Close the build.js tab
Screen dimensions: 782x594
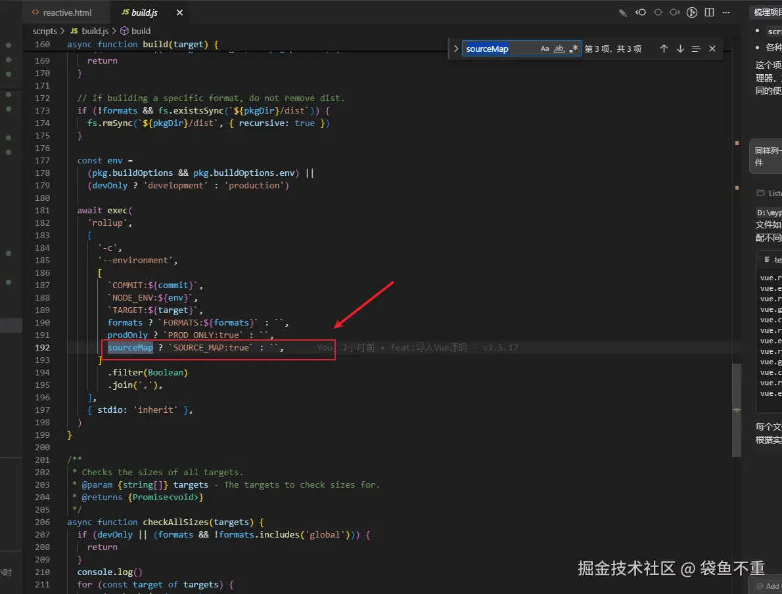point(179,12)
